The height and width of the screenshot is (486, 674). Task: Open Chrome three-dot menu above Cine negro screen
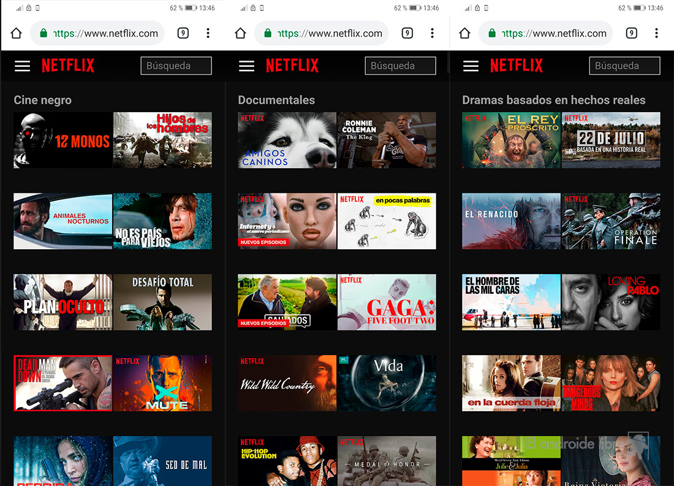[x=208, y=33]
